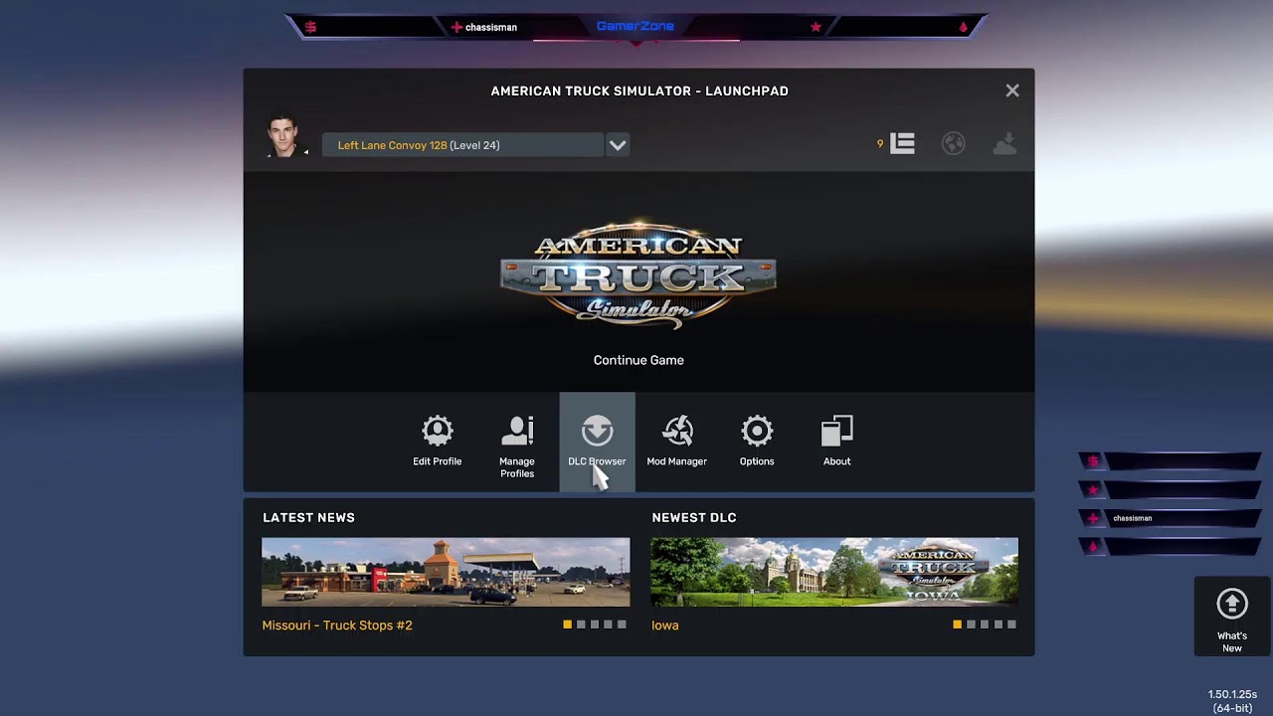The height and width of the screenshot is (716, 1273).
Task: Select second Latest News page dot
Action: 581,625
